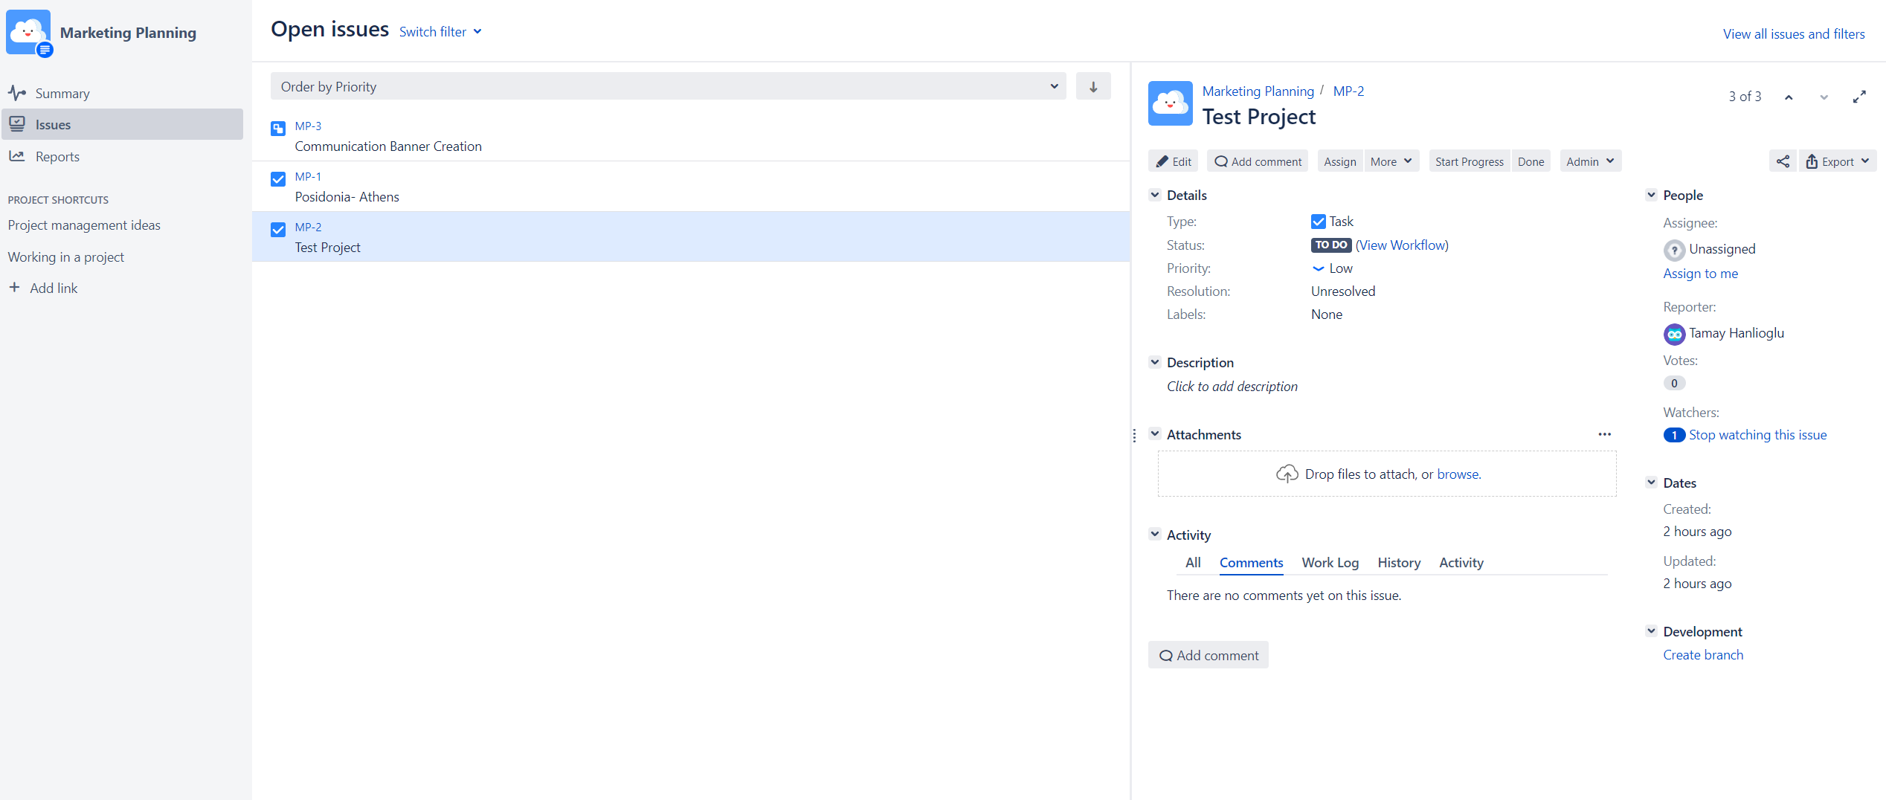Click the Share issue icon
Viewport: 1886px width, 800px height.
click(1783, 161)
